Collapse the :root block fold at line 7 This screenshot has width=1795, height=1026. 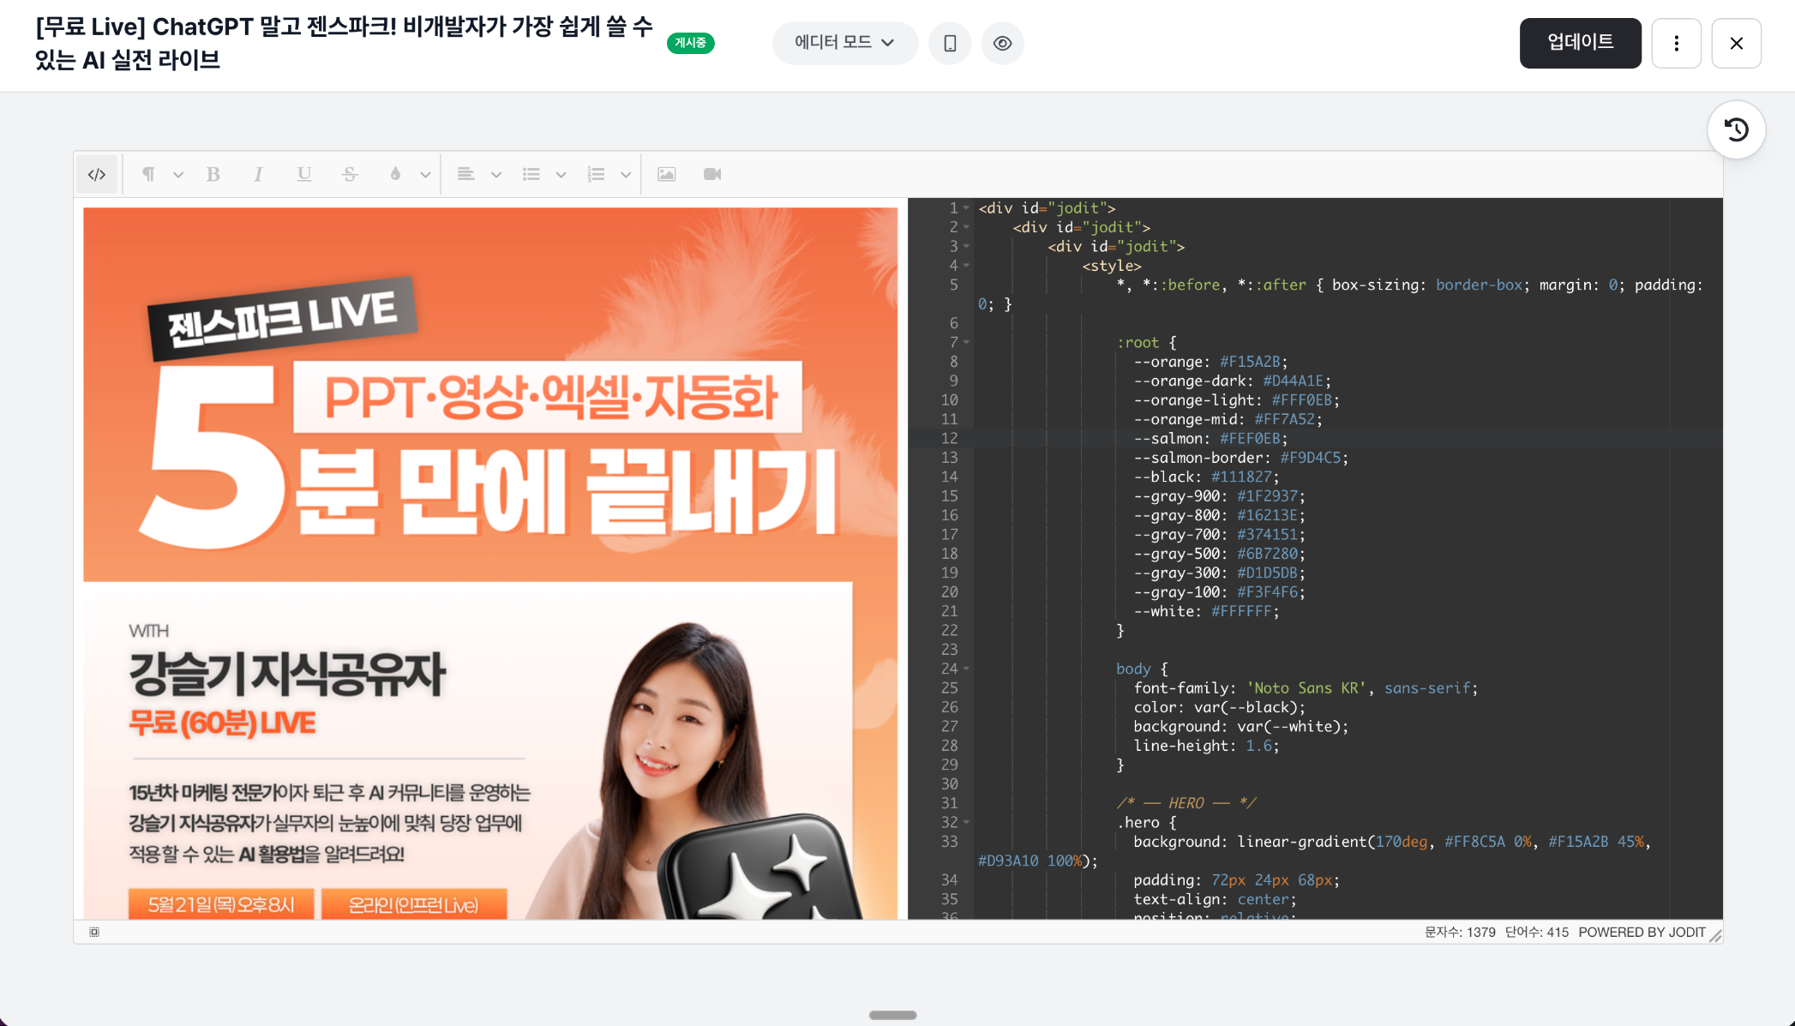click(x=966, y=343)
